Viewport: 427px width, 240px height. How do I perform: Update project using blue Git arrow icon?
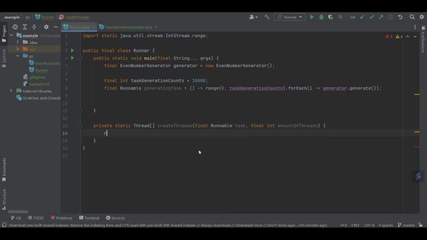pyautogui.click(x=362, y=17)
